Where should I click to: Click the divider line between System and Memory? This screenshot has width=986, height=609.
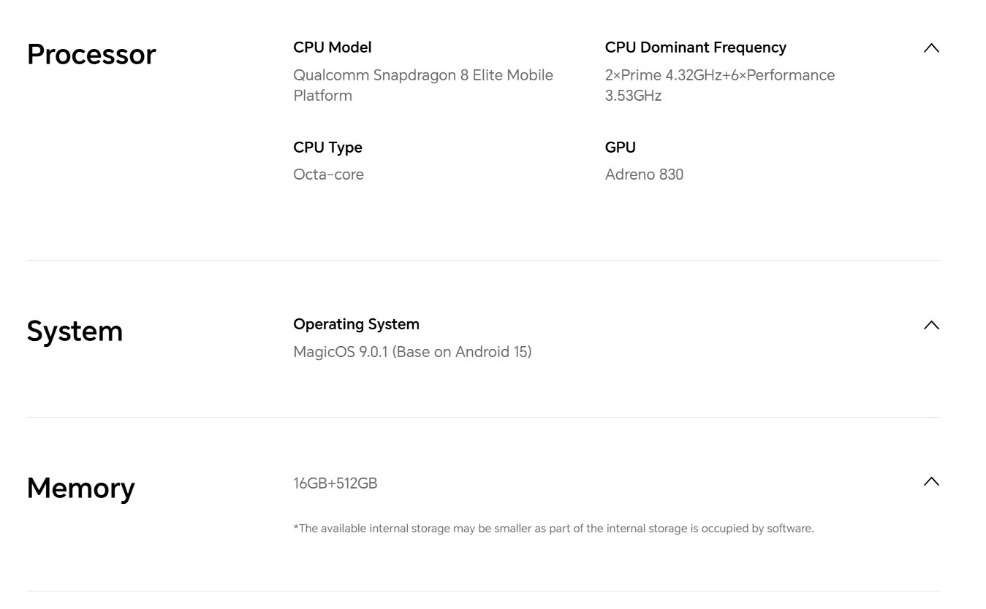(x=483, y=418)
